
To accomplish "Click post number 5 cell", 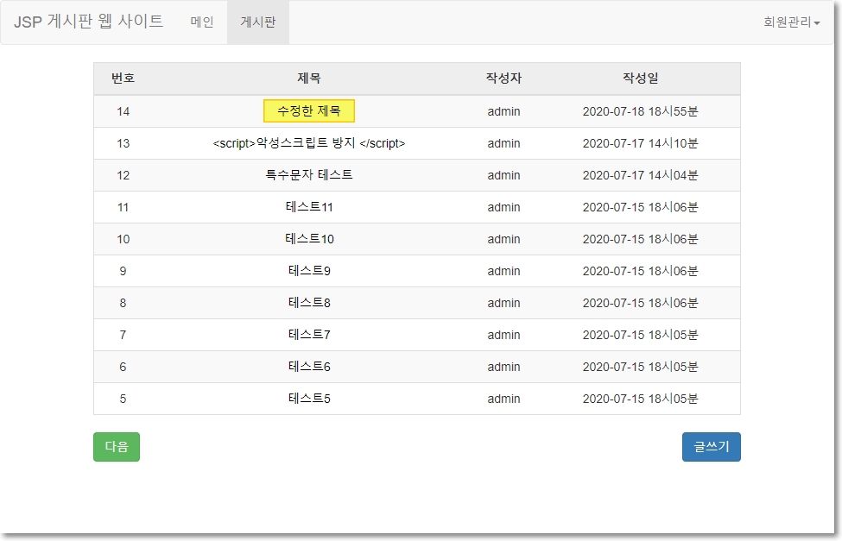I will [x=123, y=399].
